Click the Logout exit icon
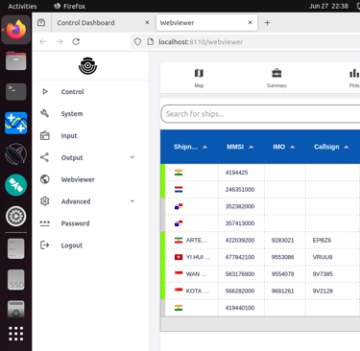This screenshot has width=360, height=351. [45, 246]
